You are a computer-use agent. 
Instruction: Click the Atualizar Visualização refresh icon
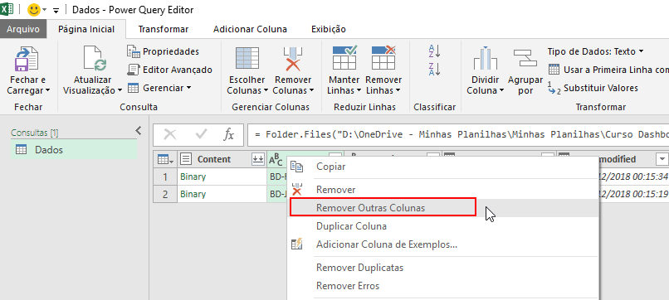(94, 59)
